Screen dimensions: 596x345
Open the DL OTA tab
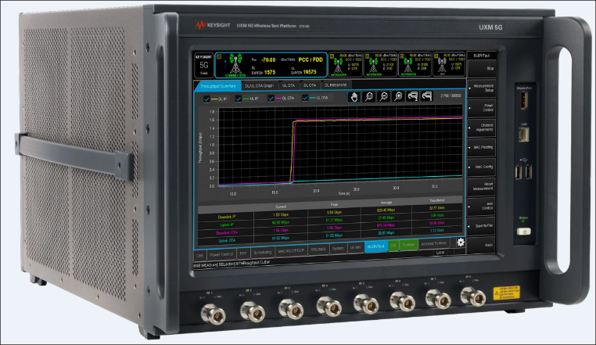(310, 85)
